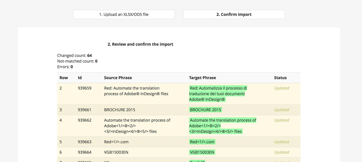Click the highlighted BROCHURE 2015 target phrase

click(205, 110)
